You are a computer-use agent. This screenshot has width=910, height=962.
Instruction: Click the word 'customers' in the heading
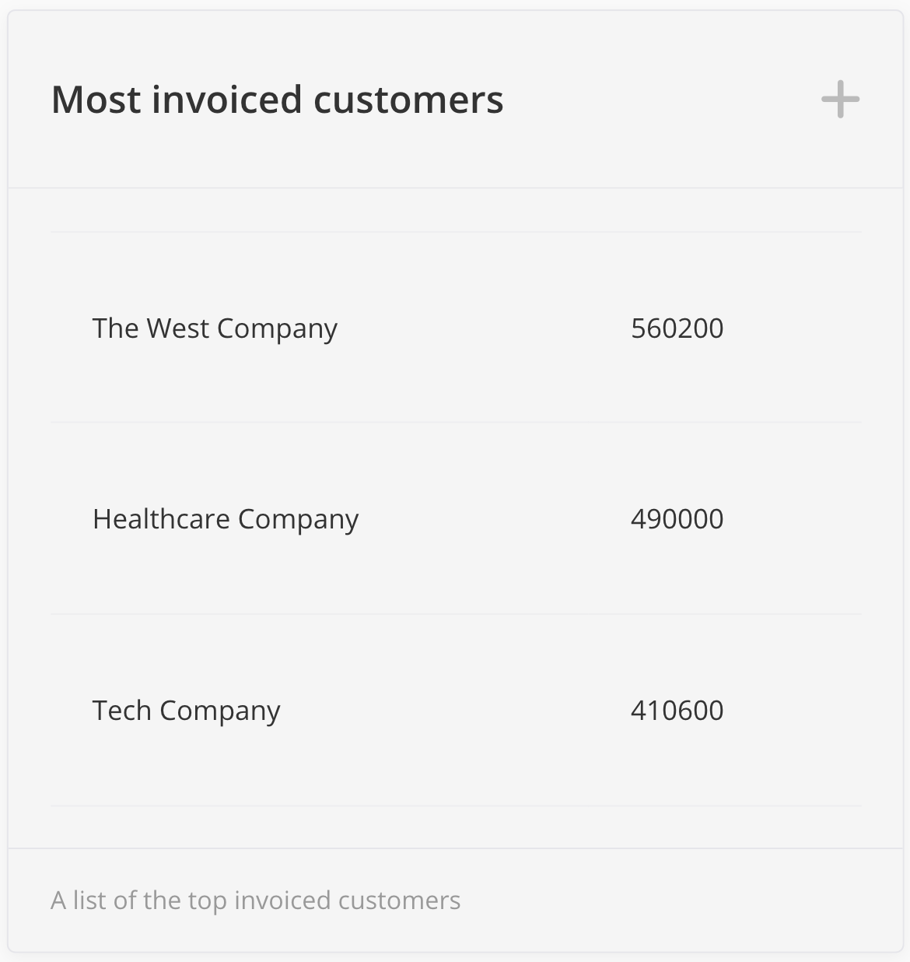[x=408, y=100]
